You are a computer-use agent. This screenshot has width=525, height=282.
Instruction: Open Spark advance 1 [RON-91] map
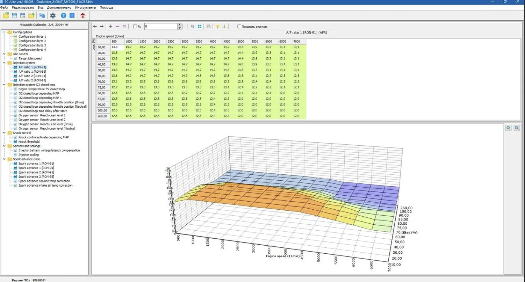(x=36, y=164)
